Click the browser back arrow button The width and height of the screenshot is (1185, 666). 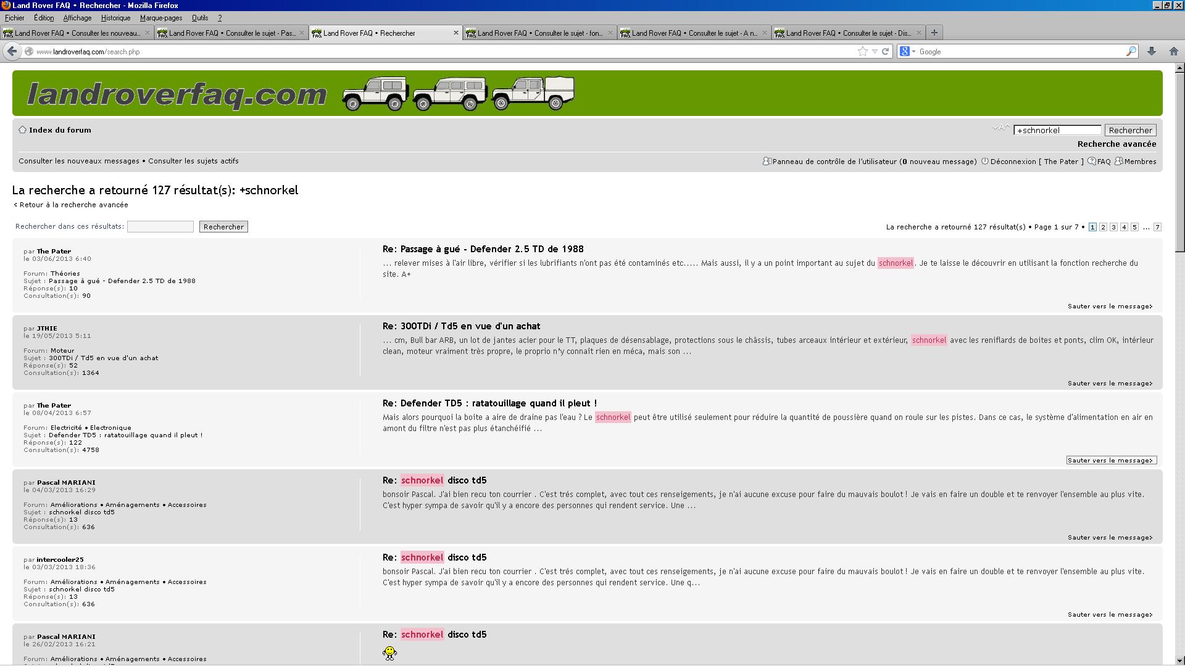point(12,52)
